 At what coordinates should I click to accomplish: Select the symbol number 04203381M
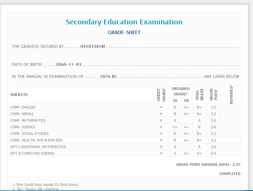(93, 46)
